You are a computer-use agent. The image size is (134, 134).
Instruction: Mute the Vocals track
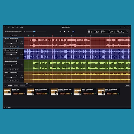[x=10, y=47]
